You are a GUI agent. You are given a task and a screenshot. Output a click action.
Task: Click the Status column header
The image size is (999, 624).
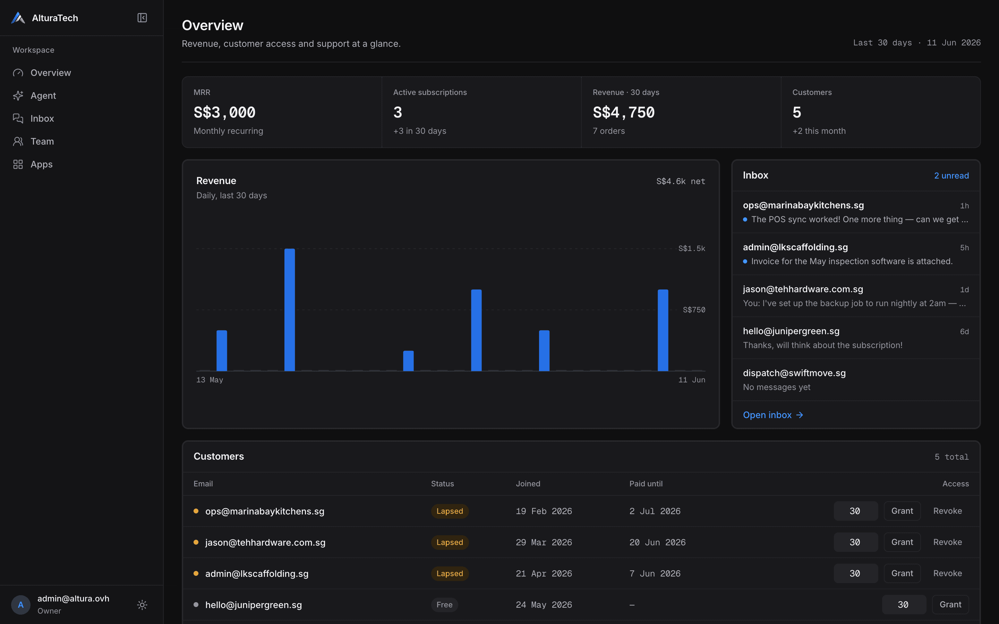442,484
